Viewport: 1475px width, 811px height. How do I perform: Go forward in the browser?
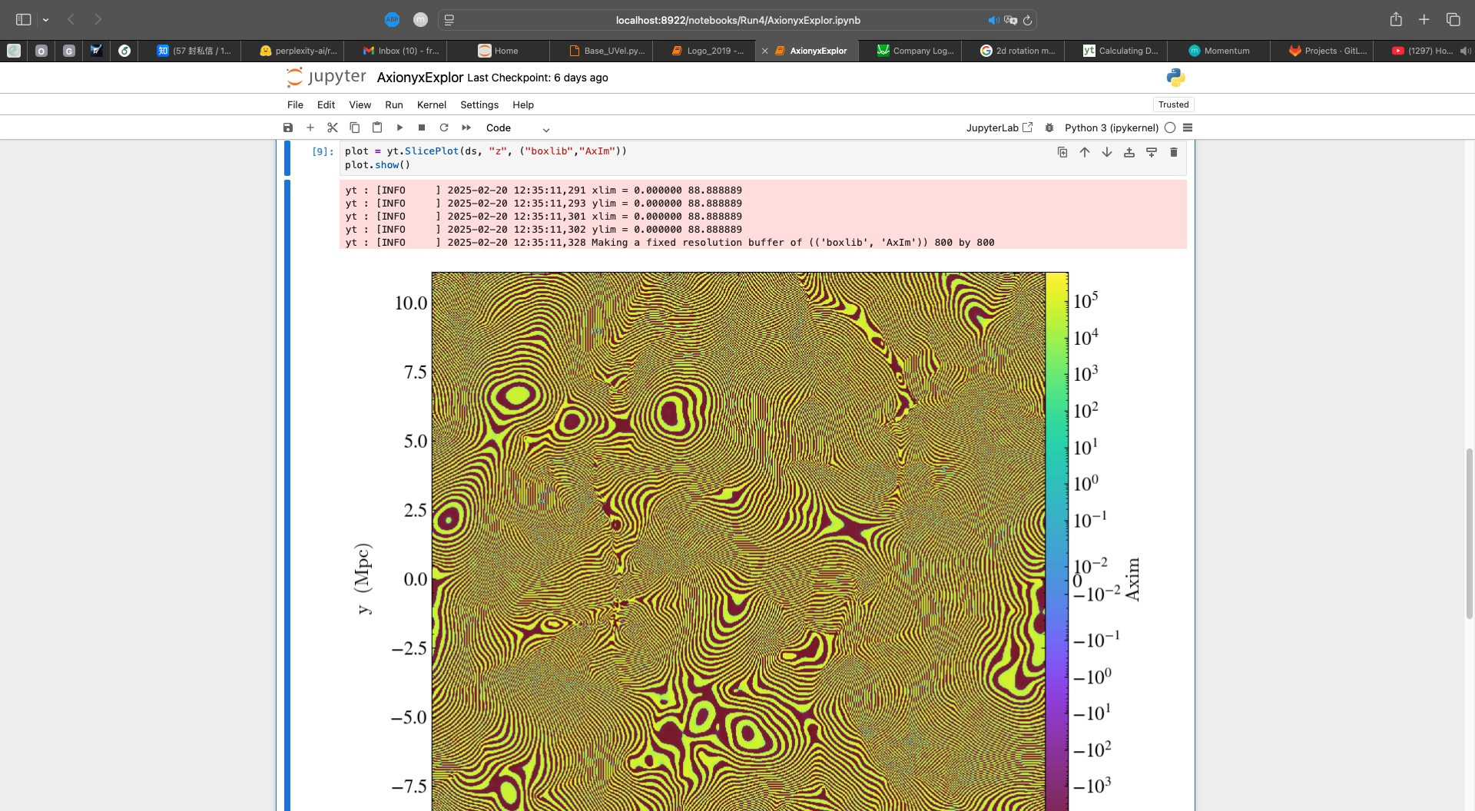98,20
